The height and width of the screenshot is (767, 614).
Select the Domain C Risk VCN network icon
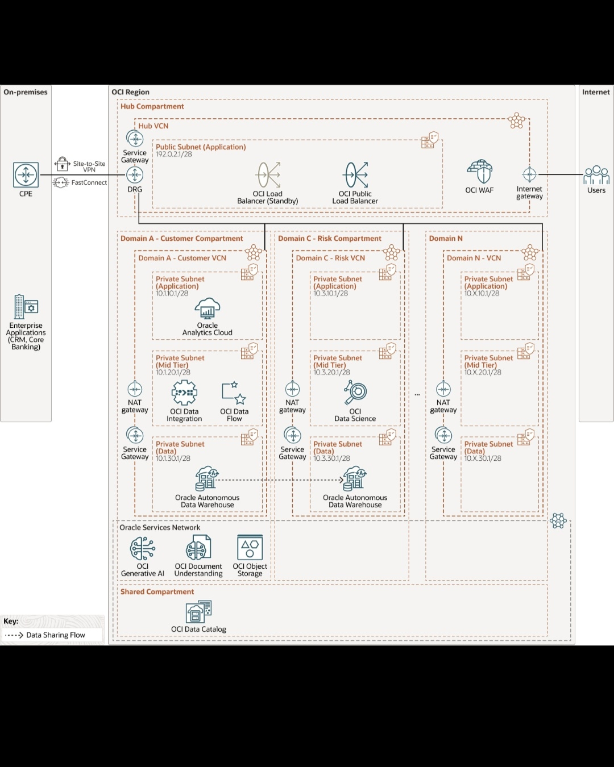pos(392,252)
